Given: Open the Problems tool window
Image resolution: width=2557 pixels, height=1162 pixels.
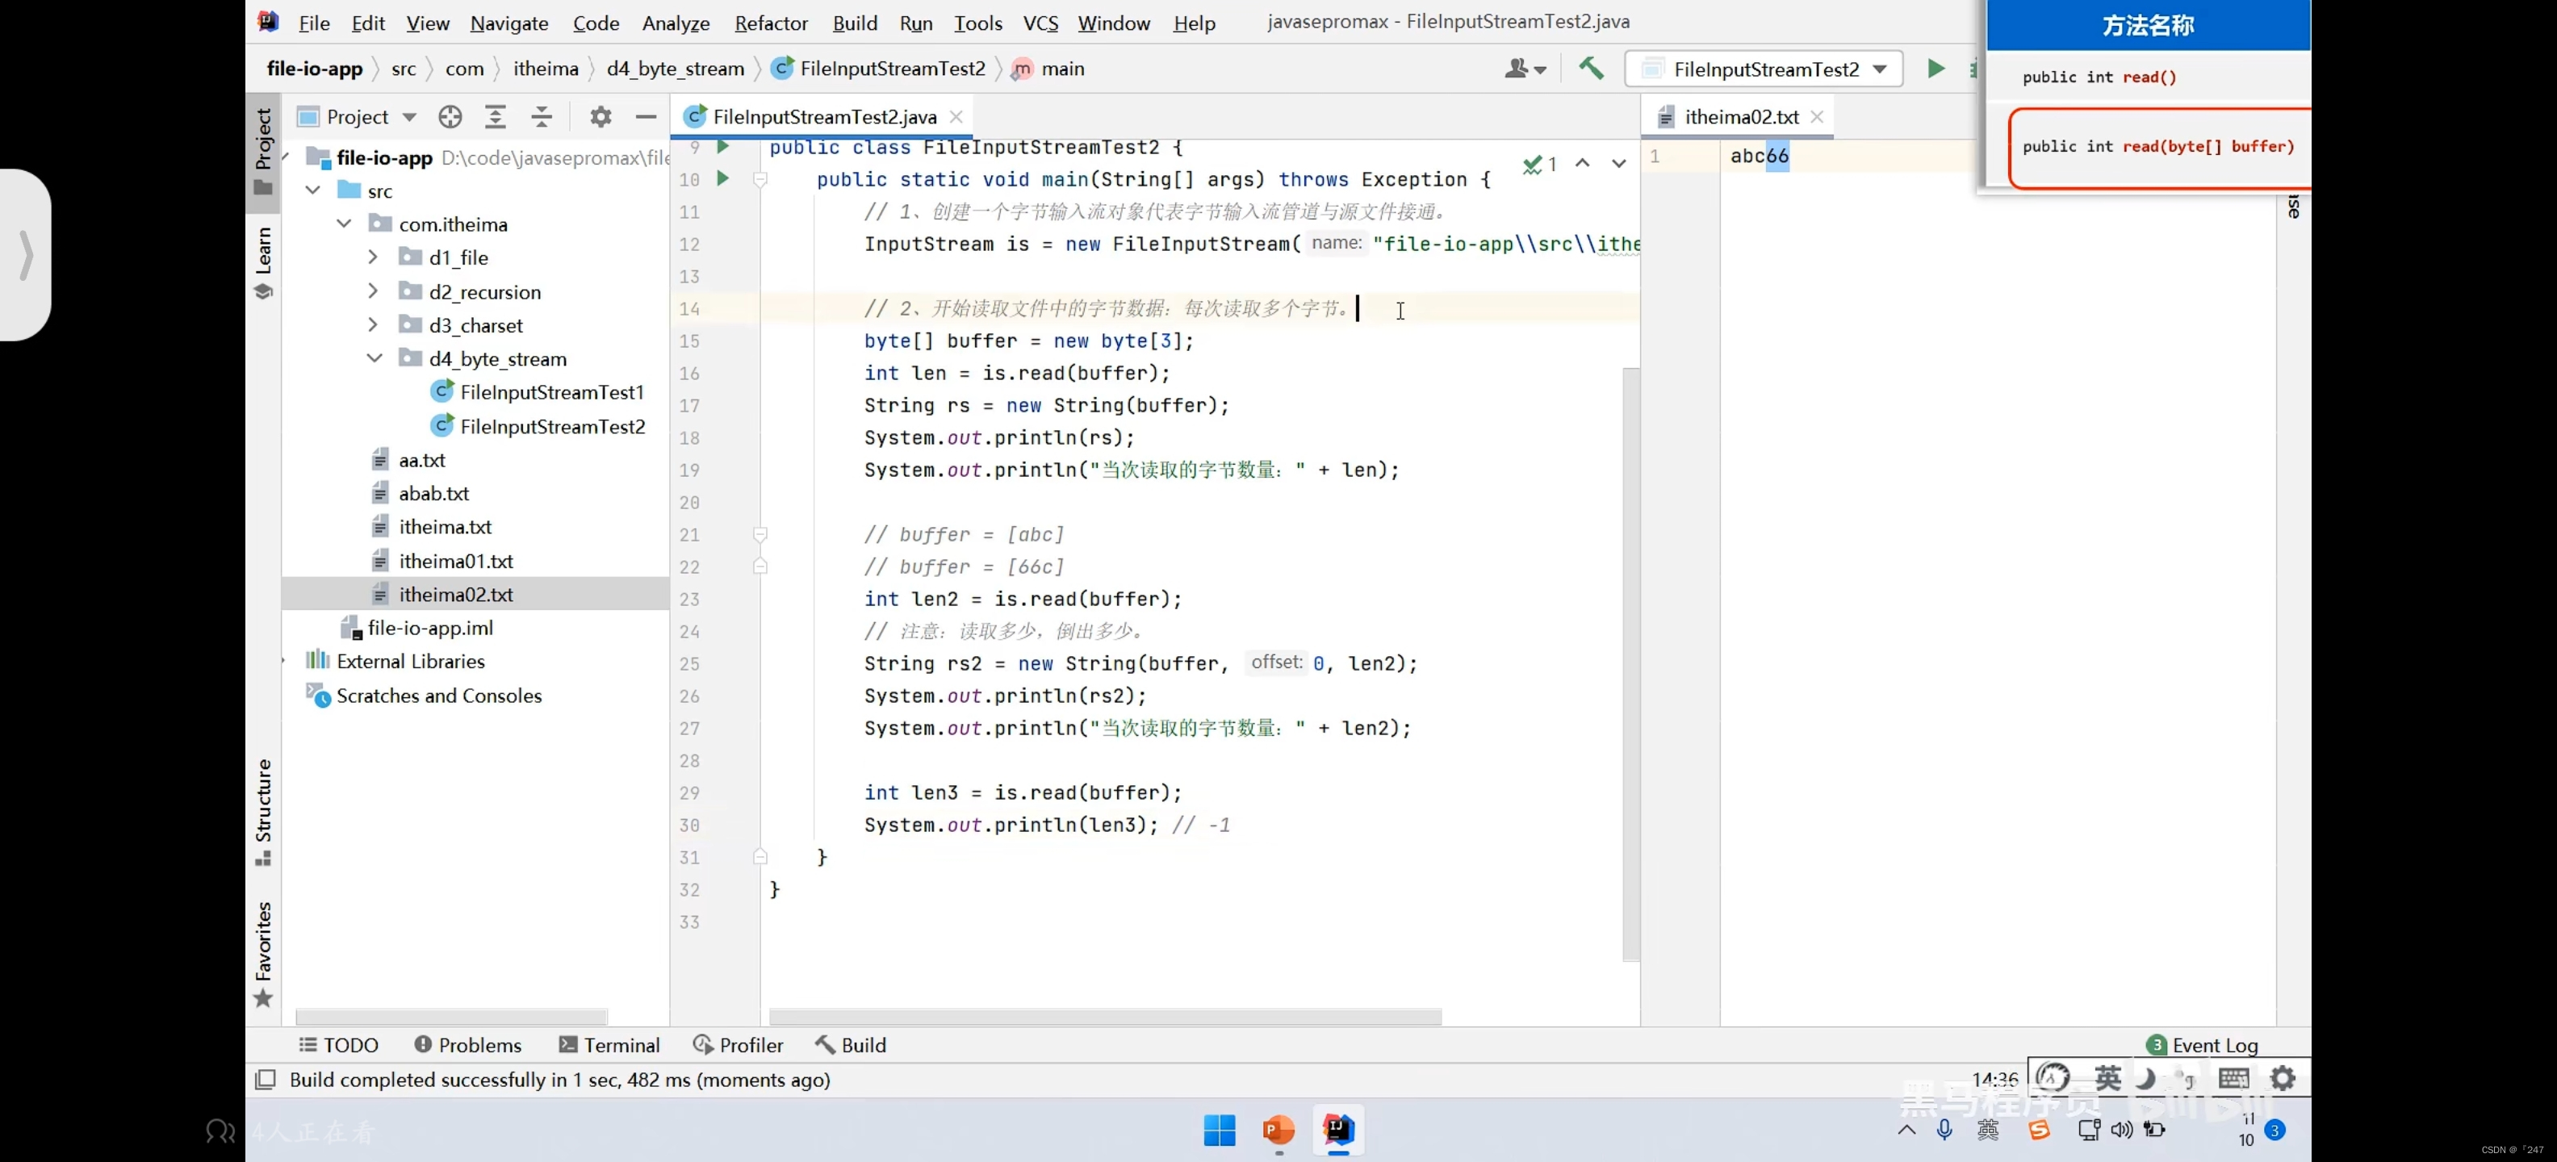Looking at the screenshot, I should coord(467,1045).
